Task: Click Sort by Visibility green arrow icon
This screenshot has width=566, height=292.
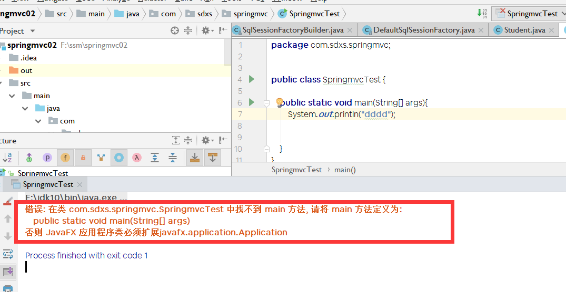Action: click(x=29, y=158)
